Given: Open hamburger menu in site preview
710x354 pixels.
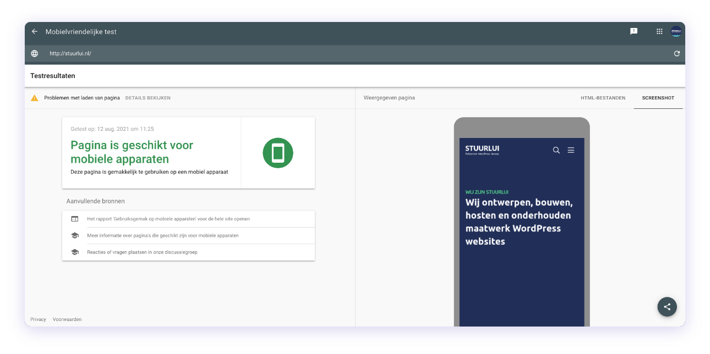Looking at the screenshot, I should (571, 150).
